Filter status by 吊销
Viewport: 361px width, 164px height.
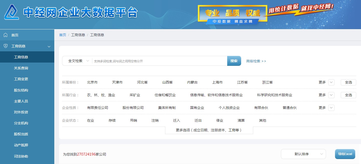134,120
